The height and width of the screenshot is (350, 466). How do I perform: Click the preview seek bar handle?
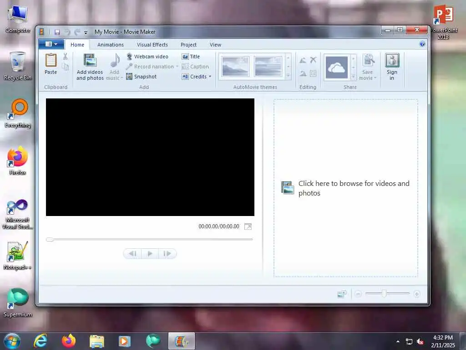click(50, 239)
